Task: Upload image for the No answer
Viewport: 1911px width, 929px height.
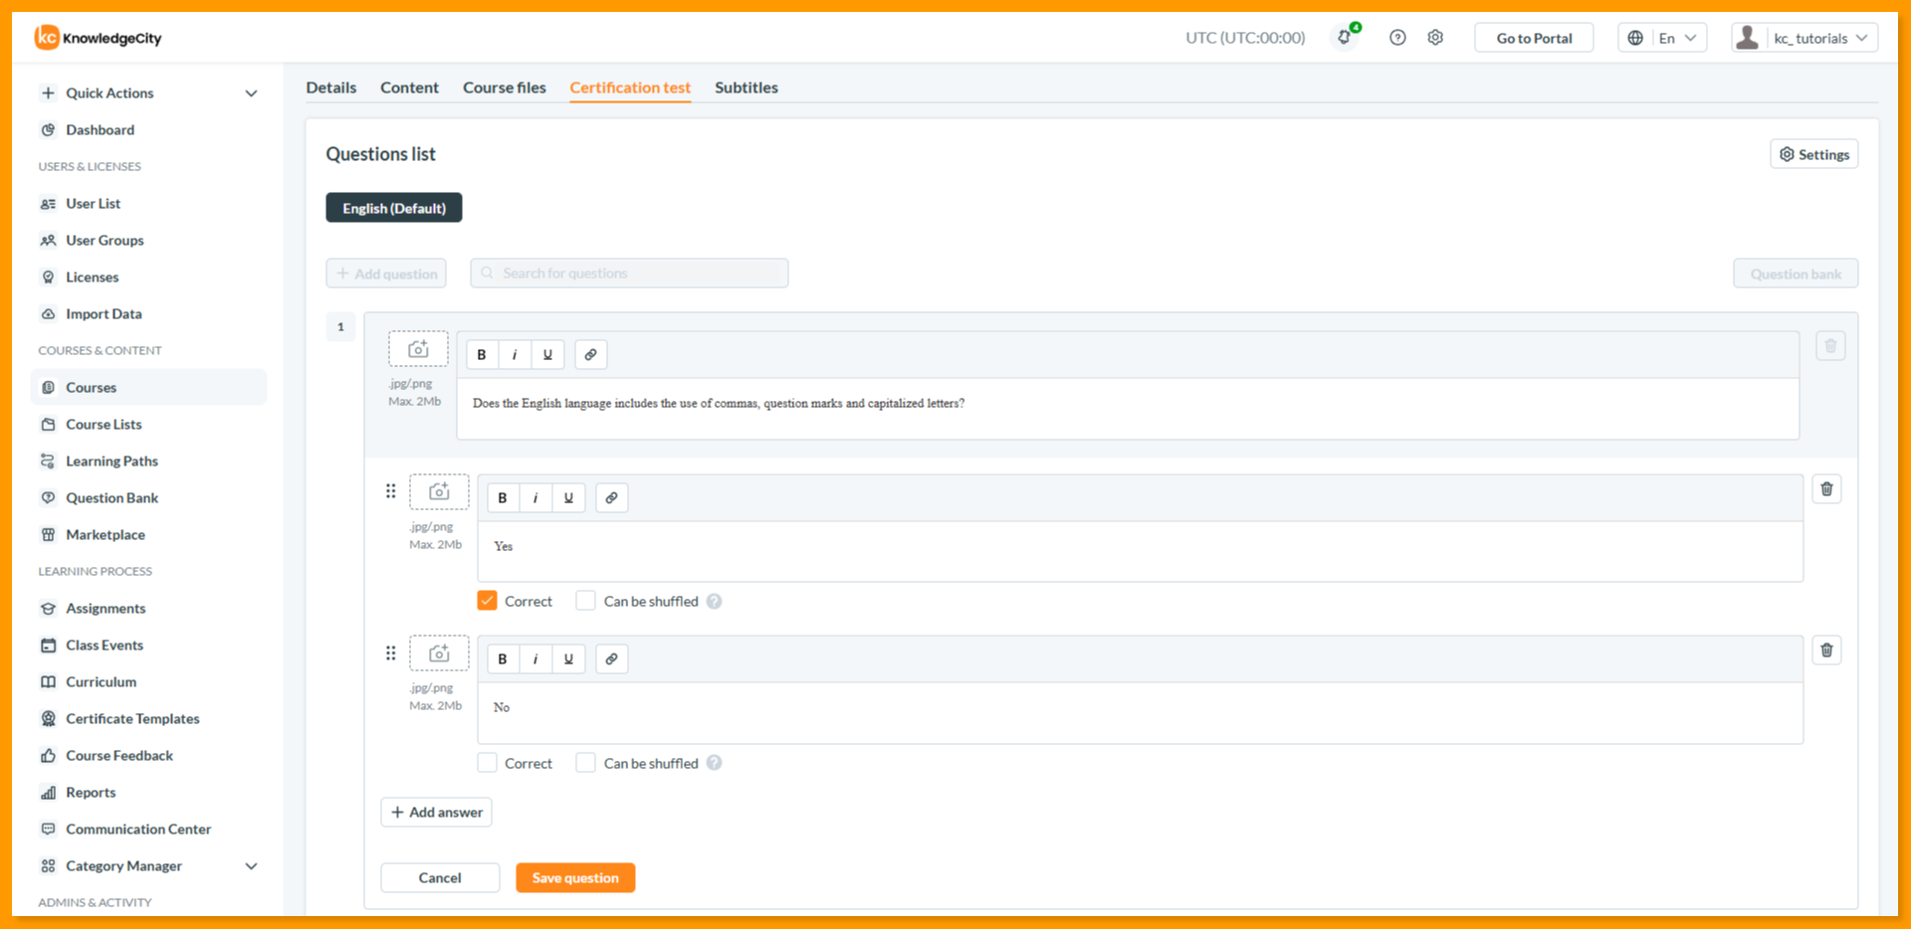Action: pyautogui.click(x=439, y=653)
